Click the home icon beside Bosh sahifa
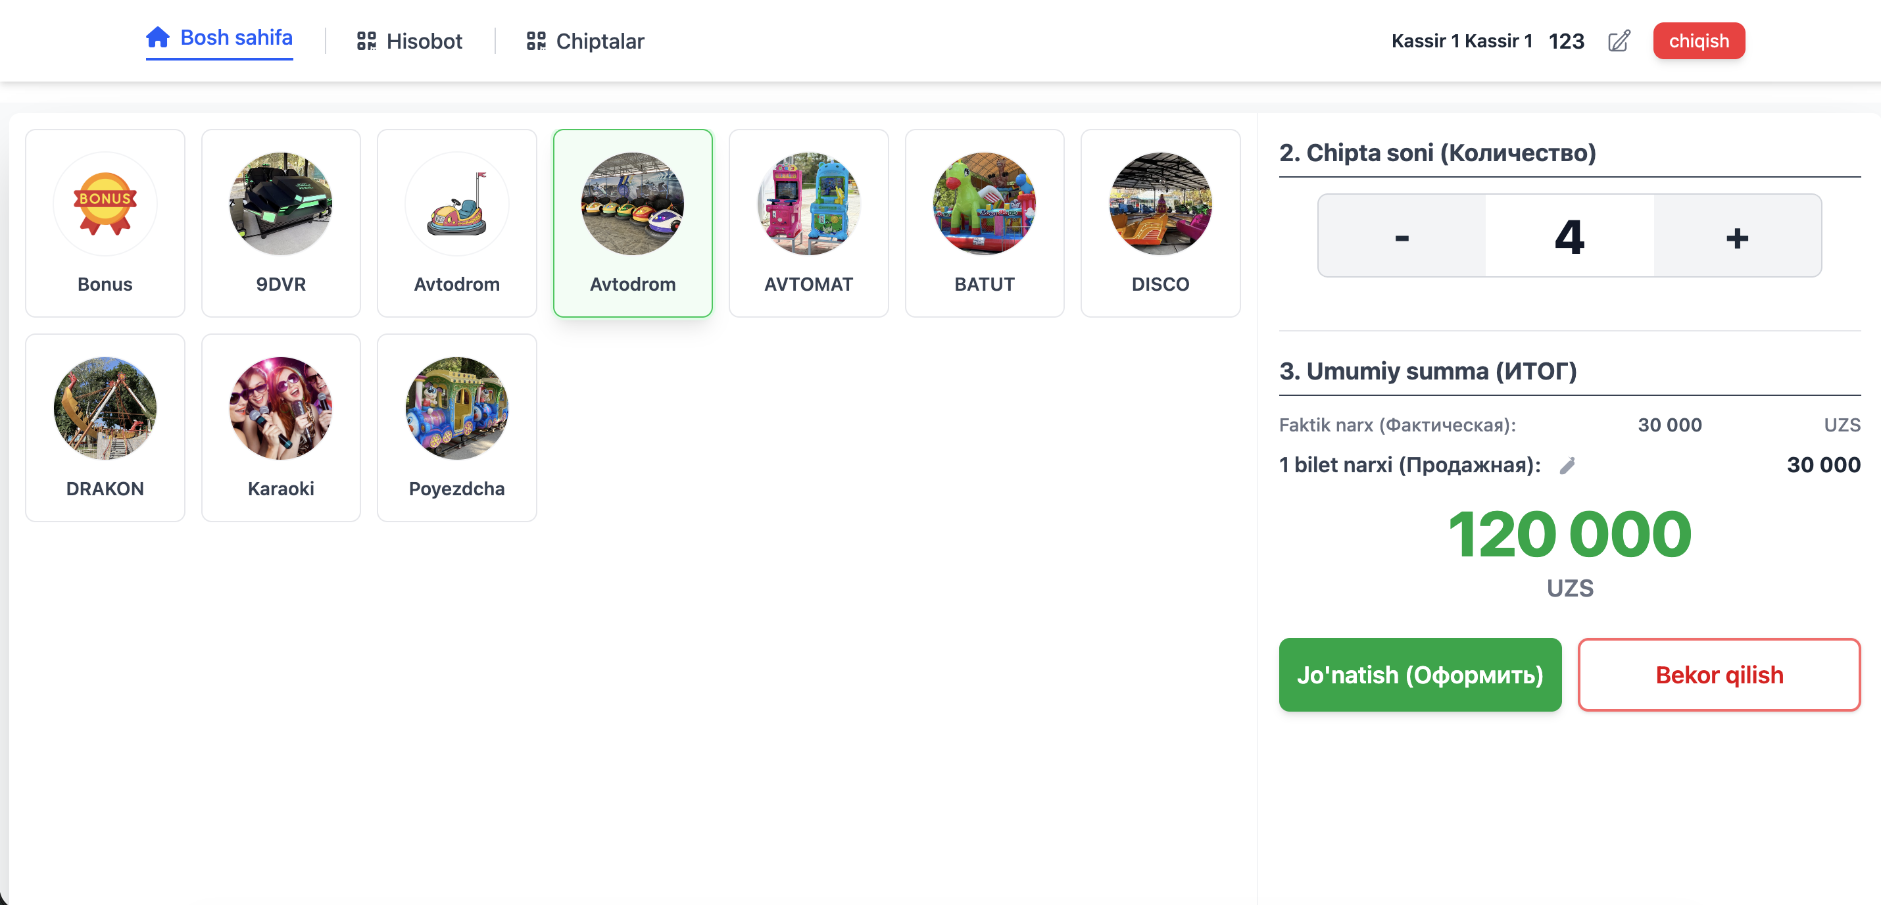This screenshot has height=905, width=1881. (158, 37)
